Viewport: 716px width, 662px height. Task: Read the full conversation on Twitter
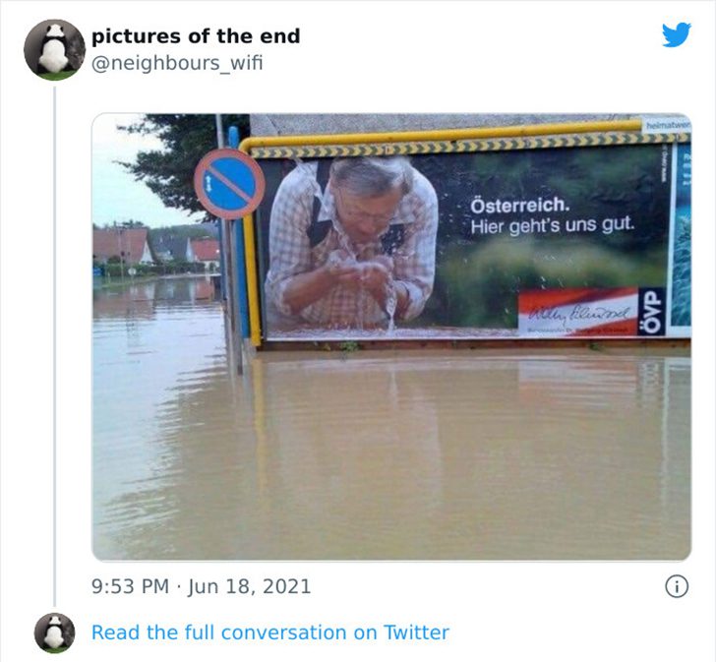pyautogui.click(x=270, y=632)
